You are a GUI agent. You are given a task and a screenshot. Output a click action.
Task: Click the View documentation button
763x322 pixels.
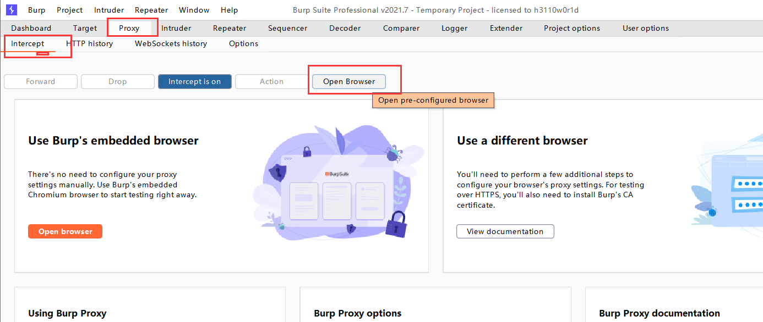pos(505,231)
